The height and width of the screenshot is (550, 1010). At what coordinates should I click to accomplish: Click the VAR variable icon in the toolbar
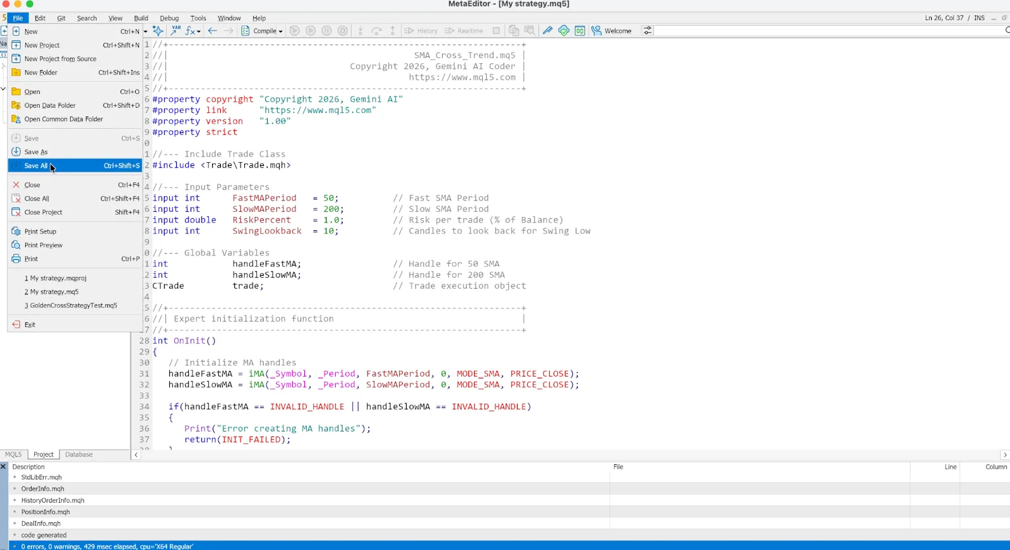pos(175,30)
